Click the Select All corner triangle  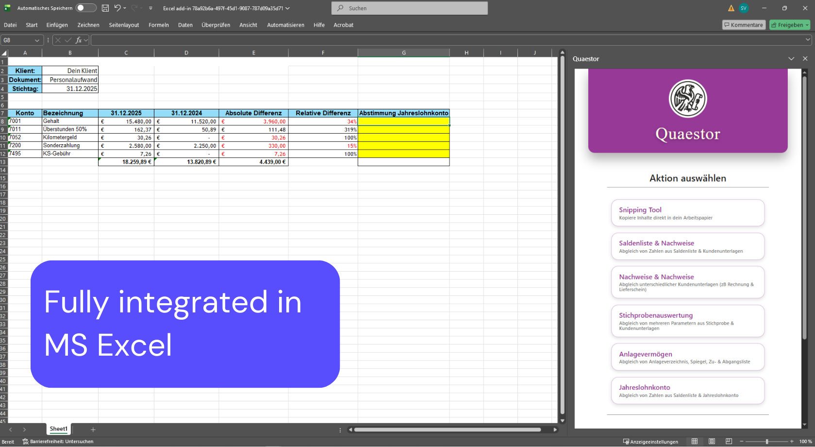[4, 53]
